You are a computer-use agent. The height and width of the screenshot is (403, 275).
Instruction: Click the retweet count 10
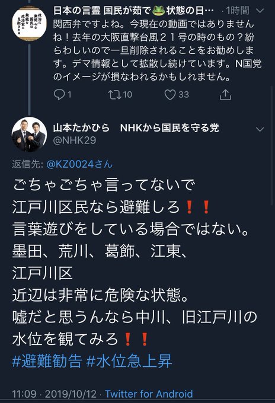point(127,95)
